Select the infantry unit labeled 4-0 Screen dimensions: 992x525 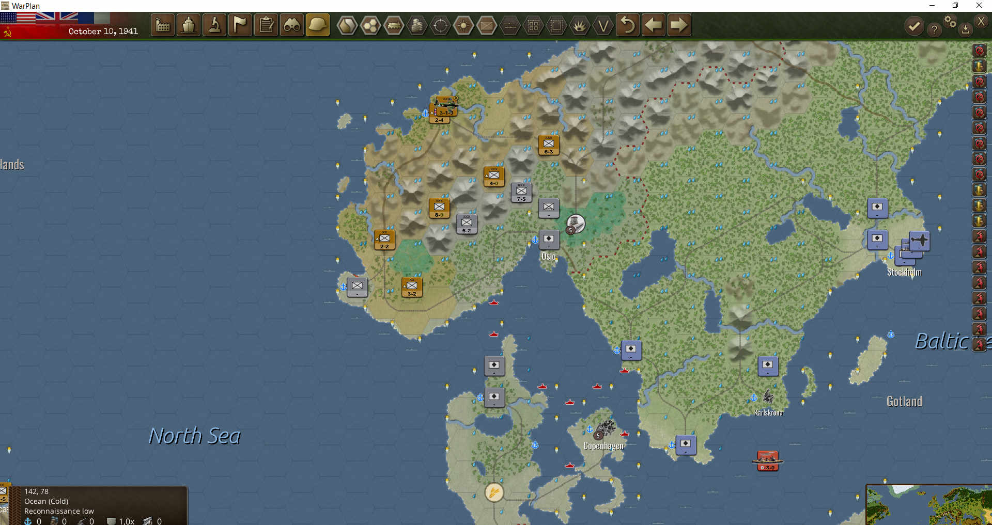coord(494,177)
